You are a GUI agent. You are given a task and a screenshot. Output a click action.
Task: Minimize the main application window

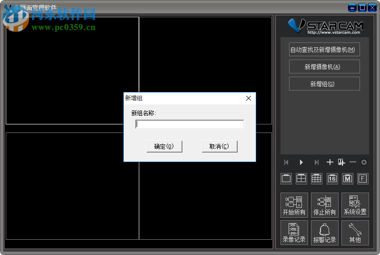tap(352, 8)
